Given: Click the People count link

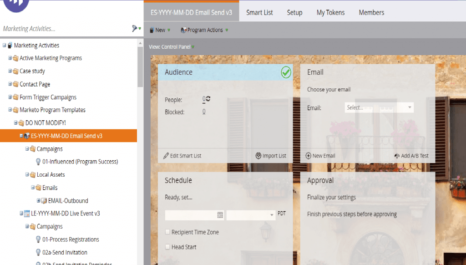Looking at the screenshot, I should [x=204, y=99].
